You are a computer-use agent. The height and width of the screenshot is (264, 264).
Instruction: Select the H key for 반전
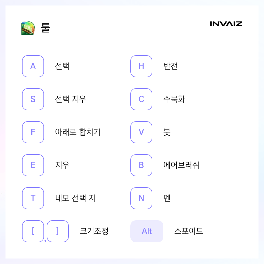(x=141, y=66)
